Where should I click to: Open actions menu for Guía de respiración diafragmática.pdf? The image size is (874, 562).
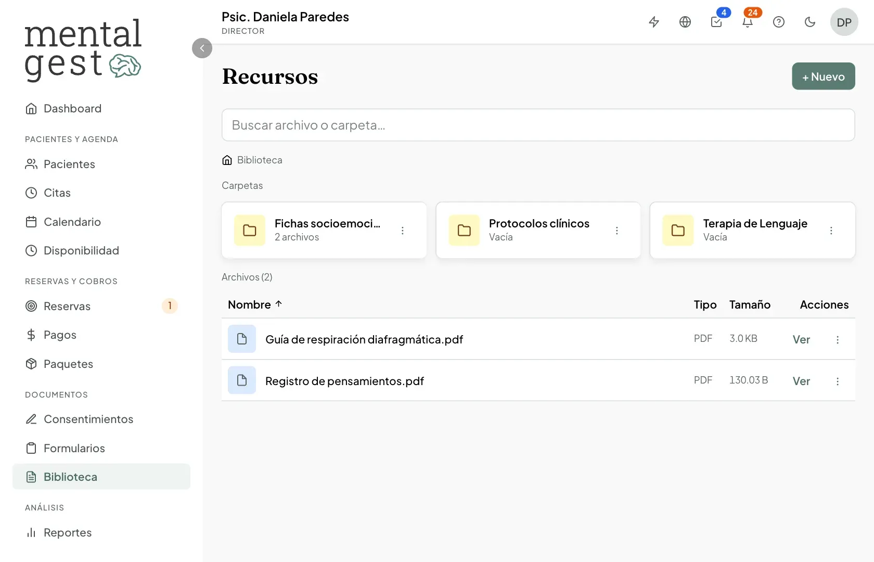pos(838,340)
